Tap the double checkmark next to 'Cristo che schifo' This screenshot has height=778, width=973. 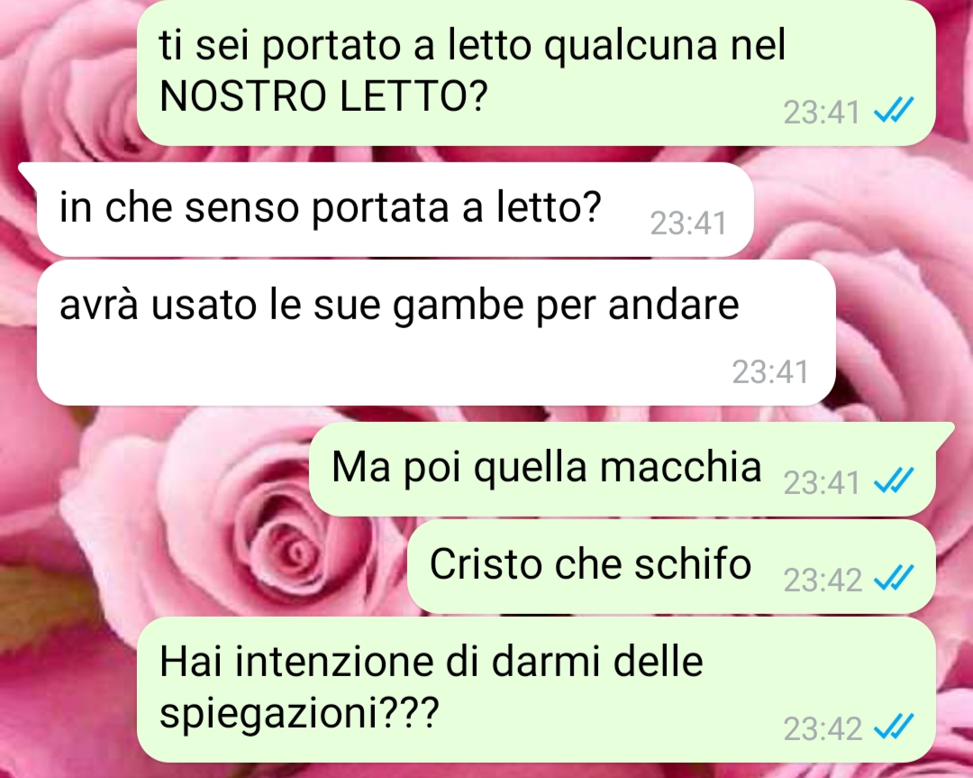tap(894, 579)
